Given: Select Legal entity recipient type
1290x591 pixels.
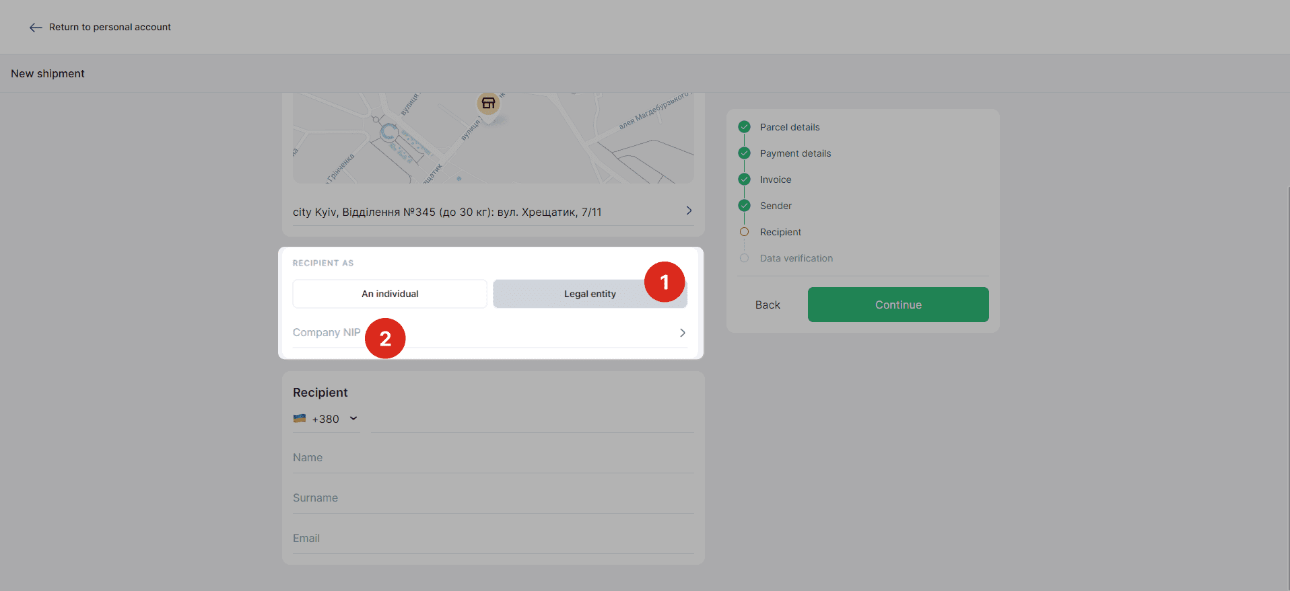Looking at the screenshot, I should [589, 294].
